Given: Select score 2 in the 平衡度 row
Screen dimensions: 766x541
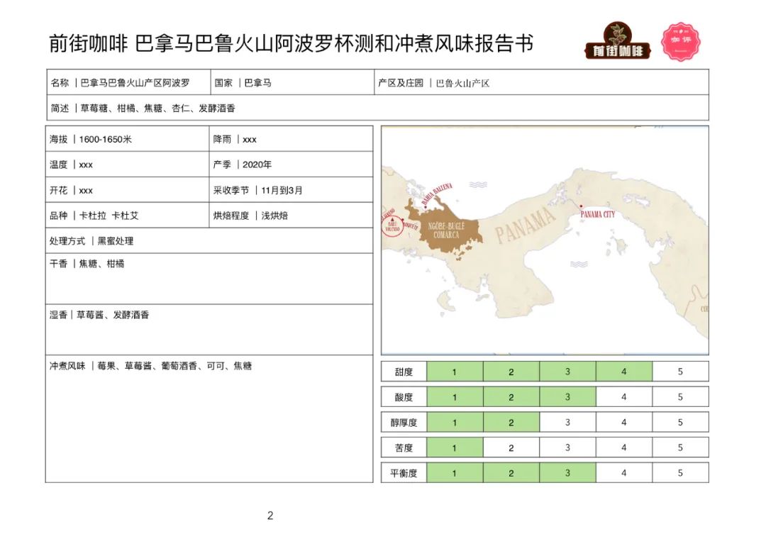Looking at the screenshot, I should (511, 473).
